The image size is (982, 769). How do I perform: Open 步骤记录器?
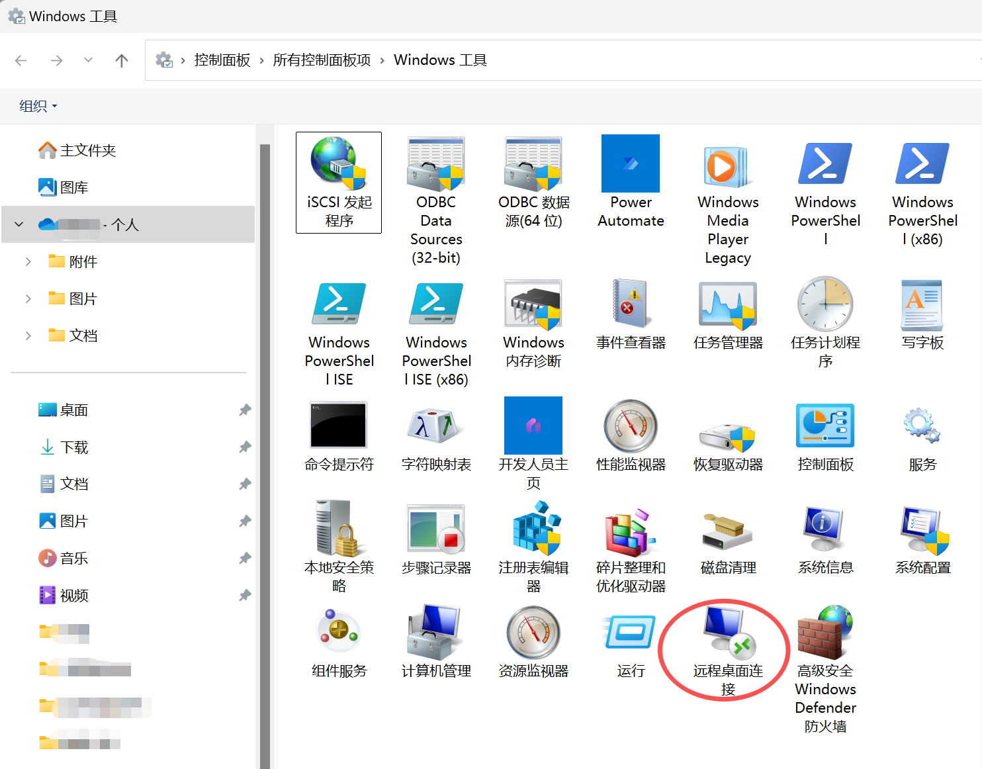[x=436, y=539]
